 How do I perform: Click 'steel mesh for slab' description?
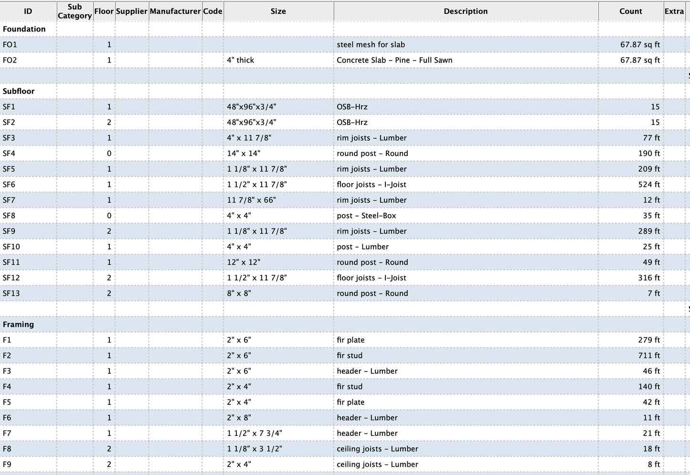click(371, 45)
